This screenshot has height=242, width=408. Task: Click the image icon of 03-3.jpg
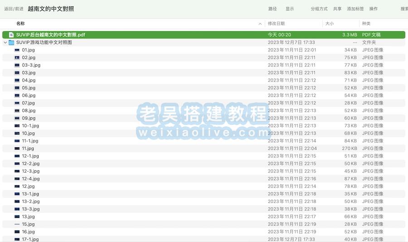(17, 65)
